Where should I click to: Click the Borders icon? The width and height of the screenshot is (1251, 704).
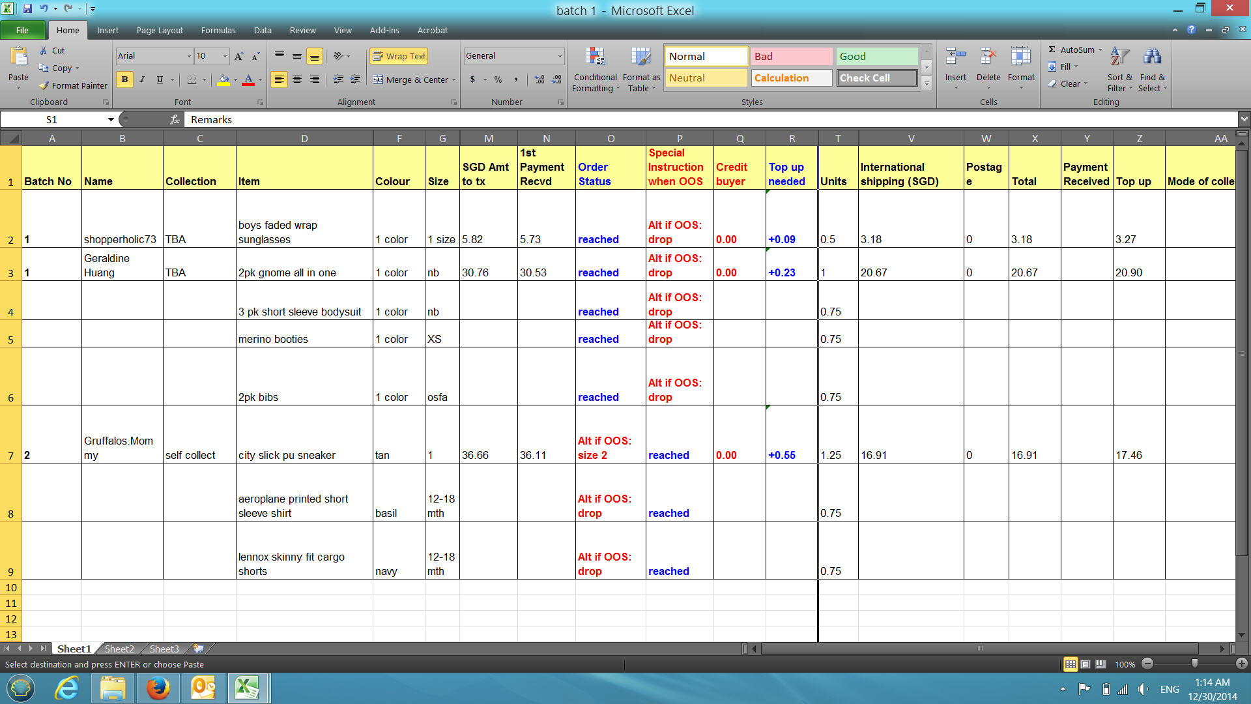pyautogui.click(x=192, y=80)
